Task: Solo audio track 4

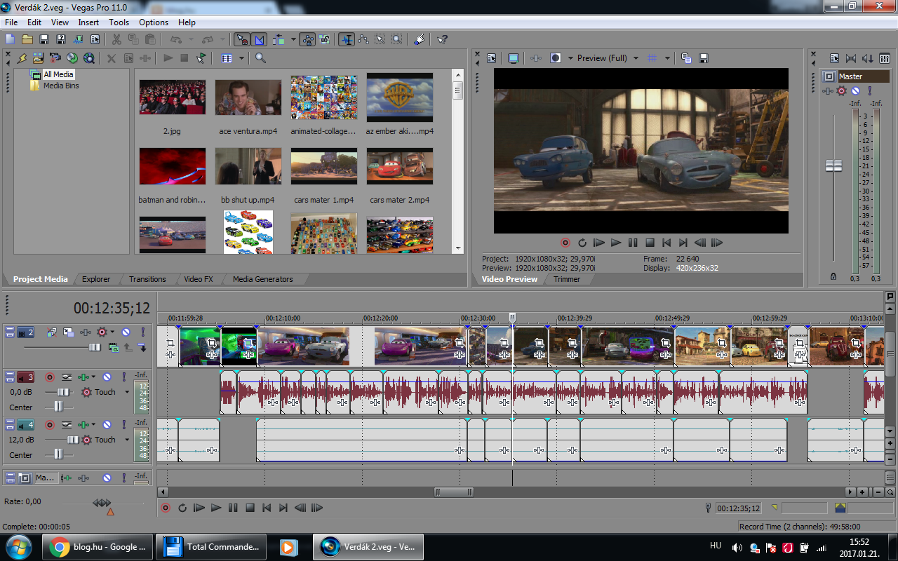Action: pos(124,424)
